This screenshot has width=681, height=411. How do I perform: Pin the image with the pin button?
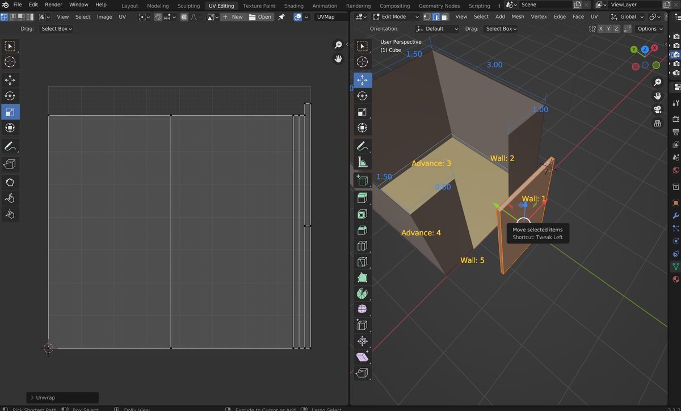click(281, 17)
